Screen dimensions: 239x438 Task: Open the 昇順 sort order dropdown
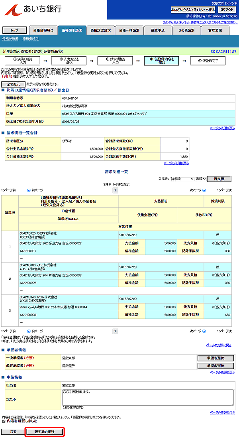(200, 179)
